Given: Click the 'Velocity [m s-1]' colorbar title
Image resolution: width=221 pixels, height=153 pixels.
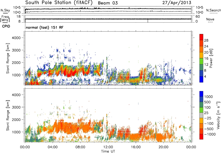Looking at the screenshot, I should pyautogui.click(x=218, y=115).
